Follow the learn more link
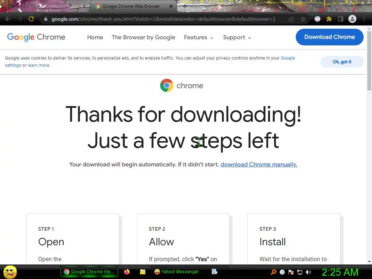 coord(39,65)
